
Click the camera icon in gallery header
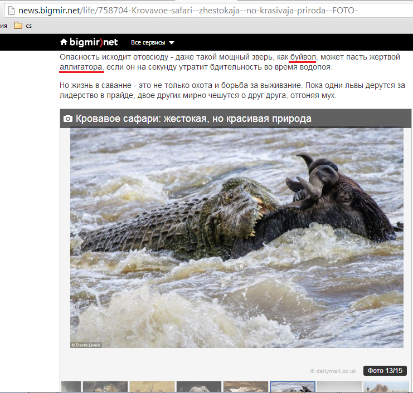click(68, 119)
